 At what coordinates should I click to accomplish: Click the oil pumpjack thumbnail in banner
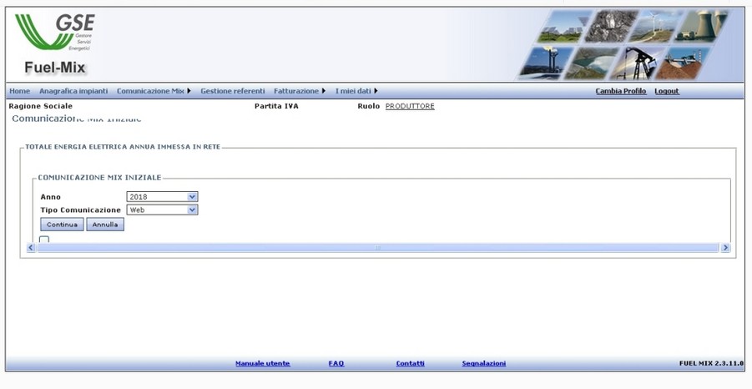click(x=636, y=63)
